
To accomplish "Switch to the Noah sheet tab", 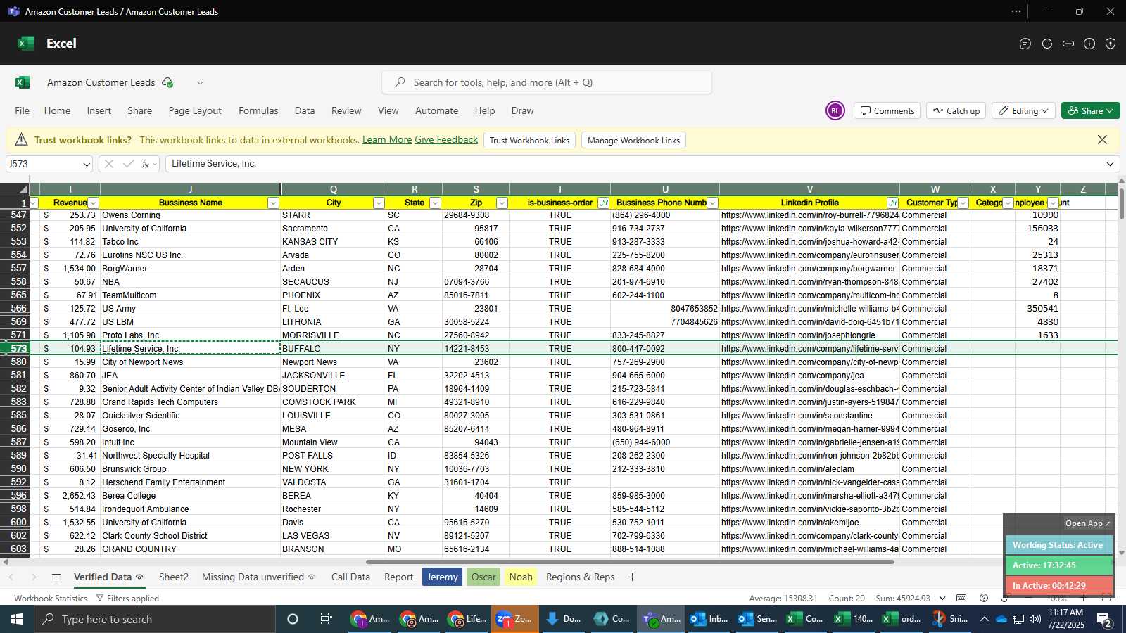I will pos(521,577).
